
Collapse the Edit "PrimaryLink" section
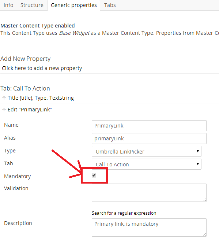coord(30,110)
